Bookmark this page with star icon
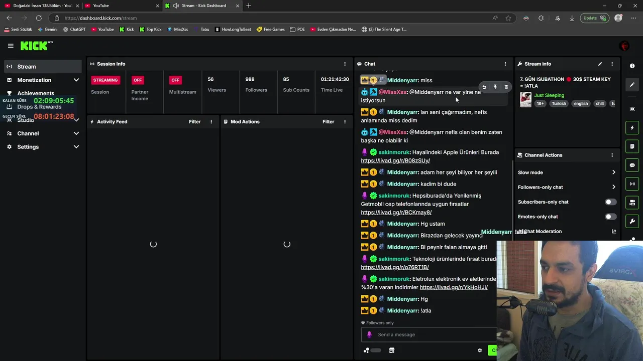 point(508,18)
